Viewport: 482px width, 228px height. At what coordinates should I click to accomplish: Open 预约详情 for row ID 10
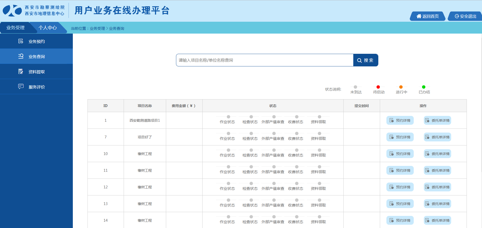(x=400, y=154)
